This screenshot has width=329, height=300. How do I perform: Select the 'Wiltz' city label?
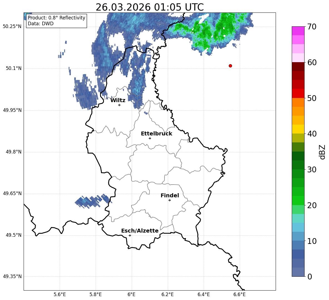pos(118,100)
